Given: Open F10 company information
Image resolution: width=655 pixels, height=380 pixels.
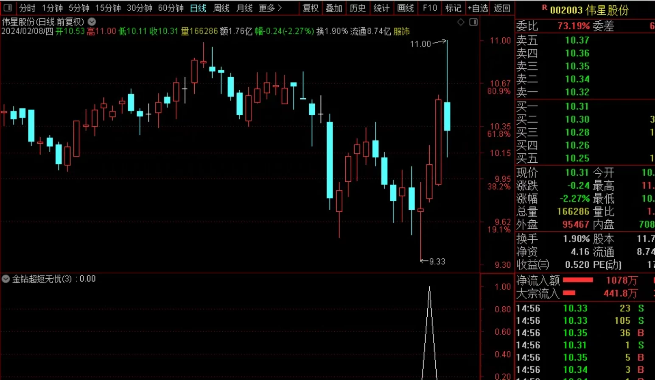Looking at the screenshot, I should pos(430,8).
